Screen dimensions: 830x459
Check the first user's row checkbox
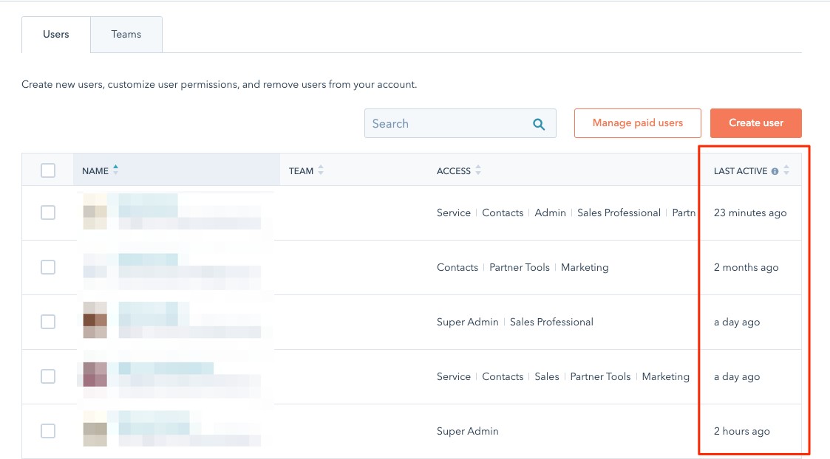tap(48, 213)
